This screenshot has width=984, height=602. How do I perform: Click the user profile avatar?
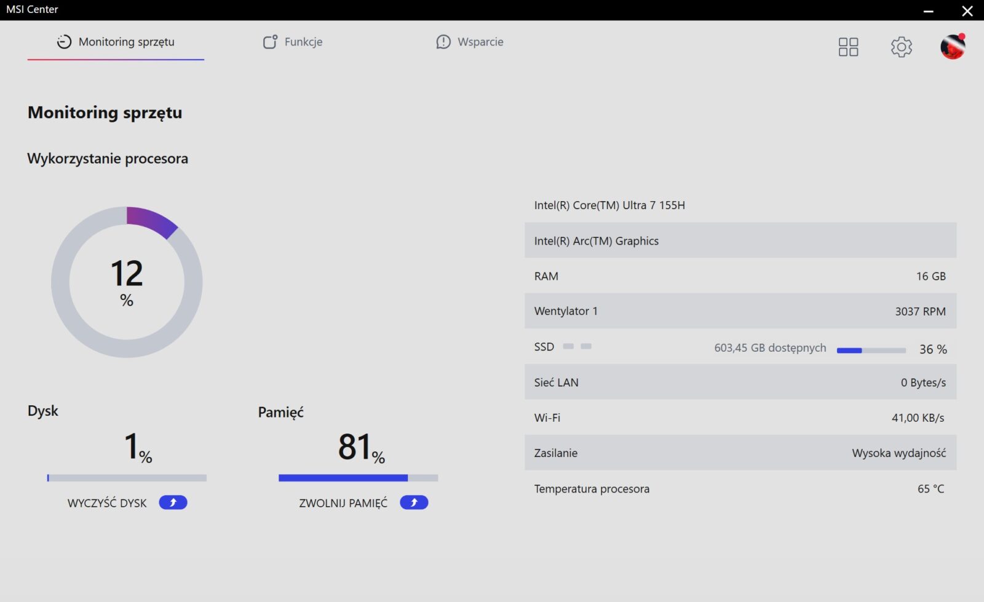(952, 47)
